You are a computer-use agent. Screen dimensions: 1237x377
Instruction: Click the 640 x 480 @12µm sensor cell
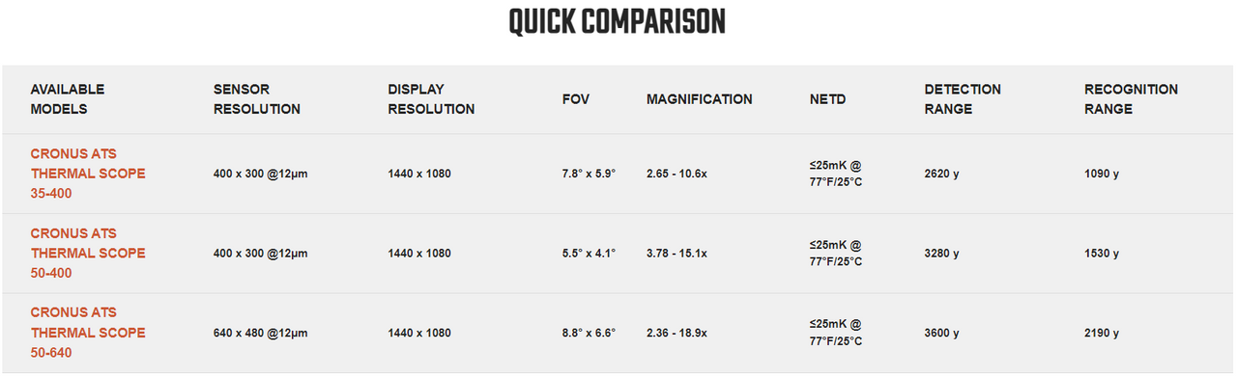tap(261, 333)
